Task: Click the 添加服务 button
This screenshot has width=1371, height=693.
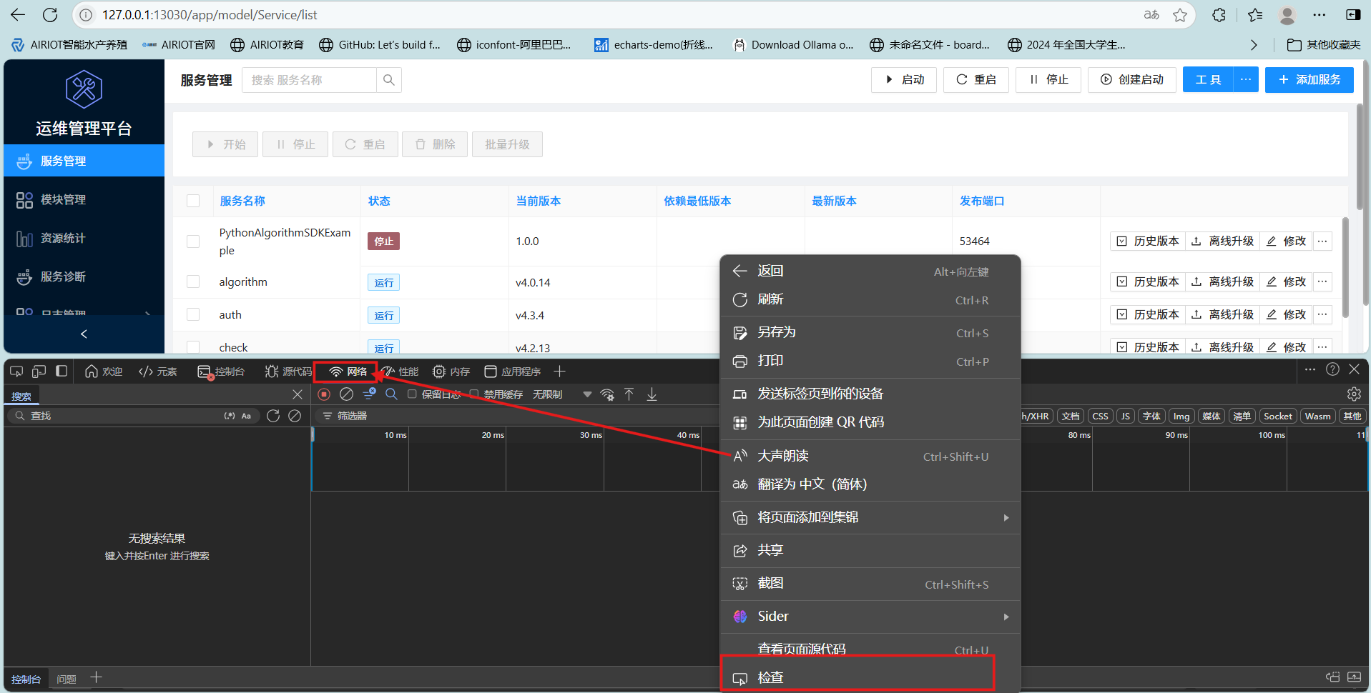Action: (x=1309, y=79)
